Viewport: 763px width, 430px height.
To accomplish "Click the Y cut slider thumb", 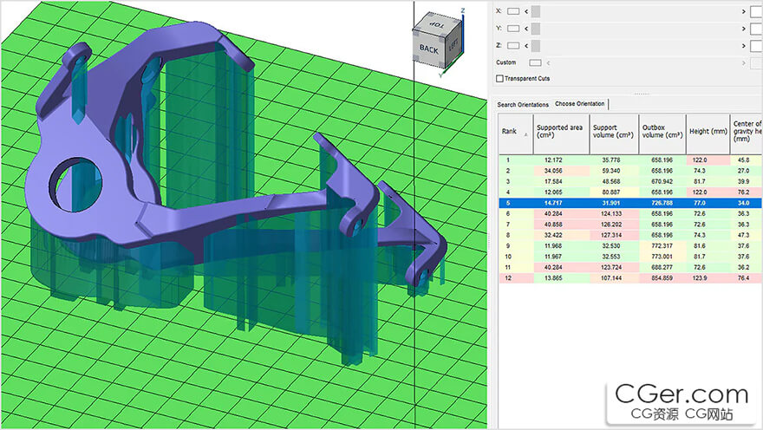I will click(536, 29).
